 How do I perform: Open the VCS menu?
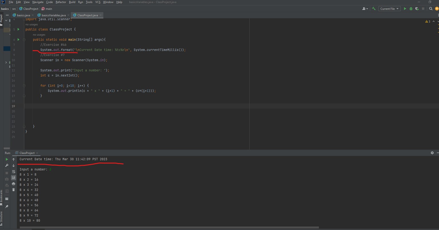point(98,2)
